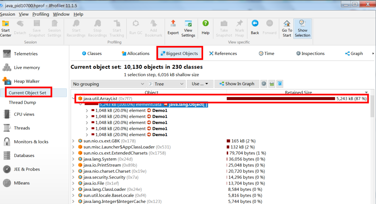Switch to the Allocations tab
The height and width of the screenshot is (204, 376).
point(135,54)
